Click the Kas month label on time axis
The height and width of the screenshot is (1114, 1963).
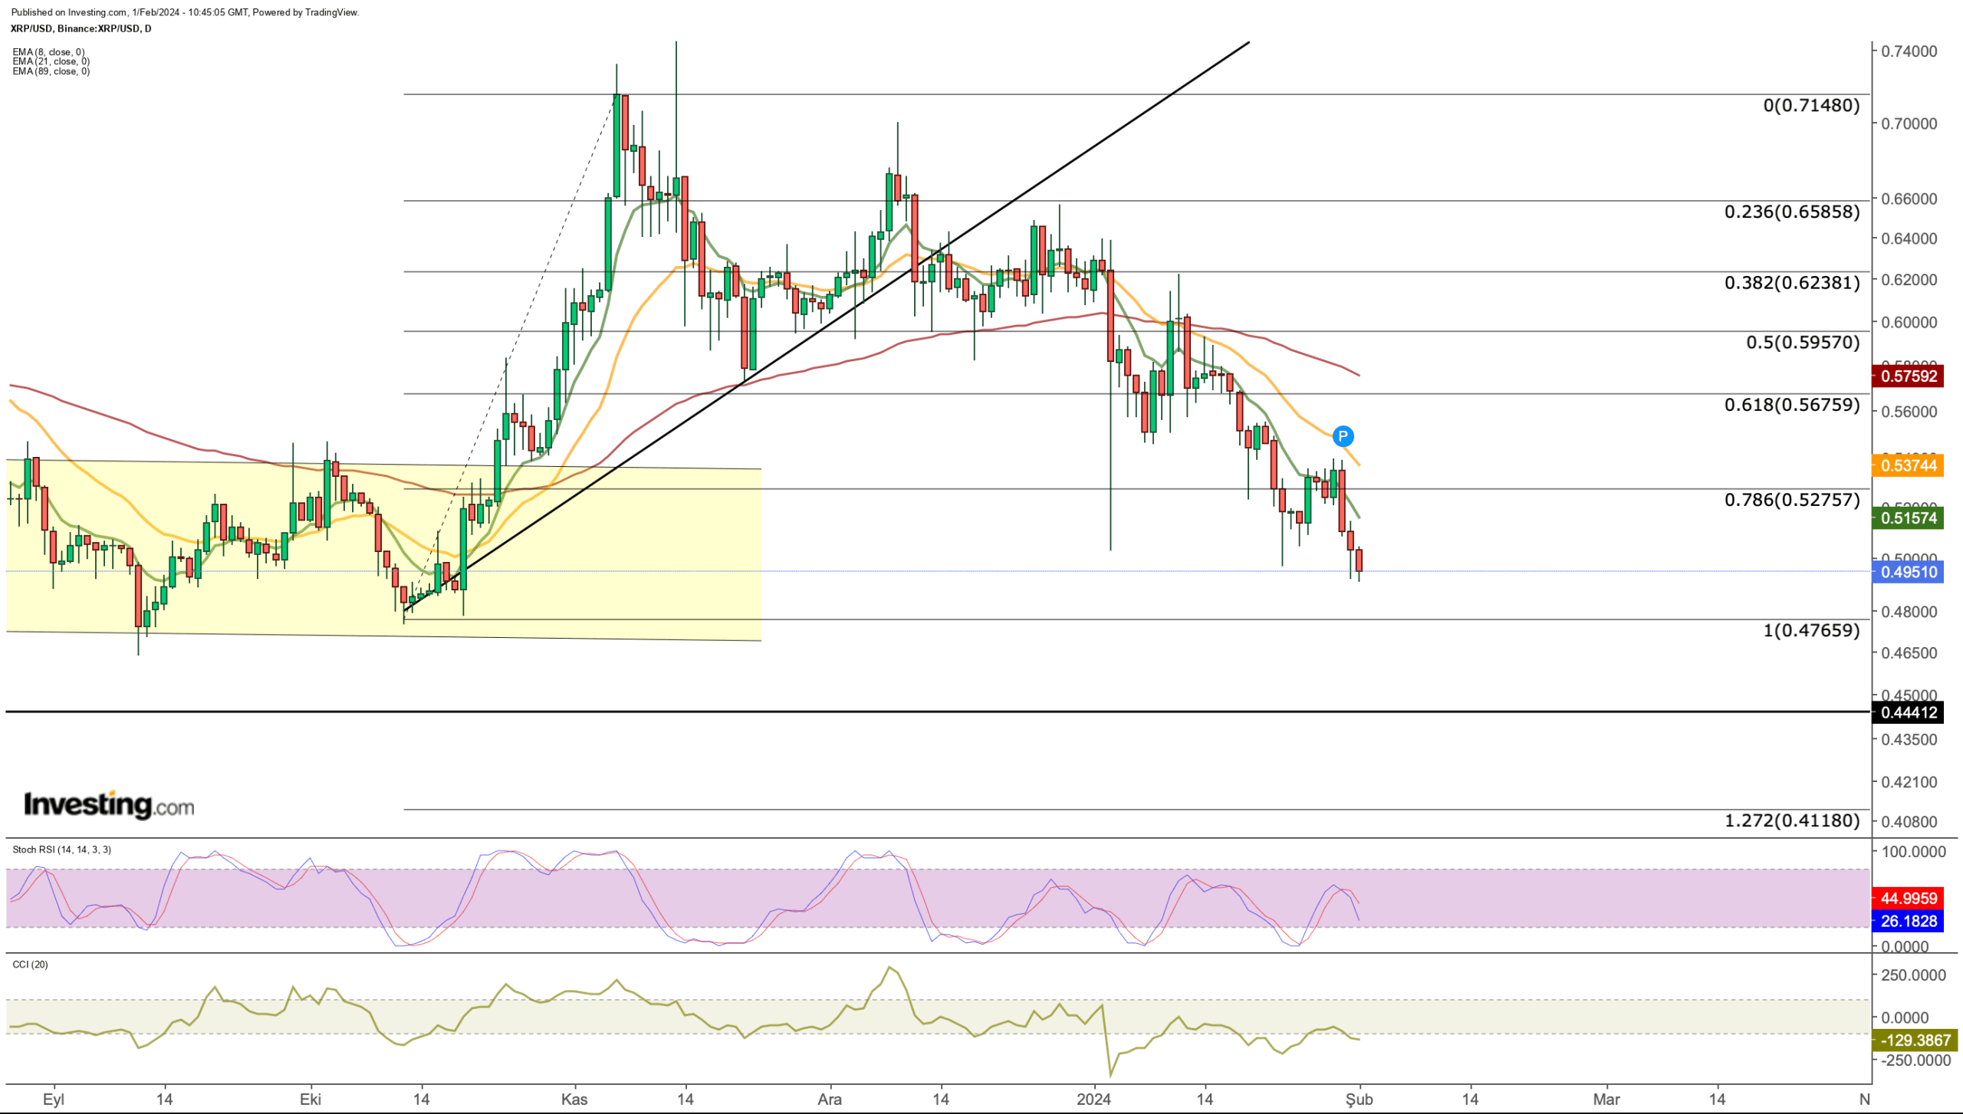(574, 1099)
